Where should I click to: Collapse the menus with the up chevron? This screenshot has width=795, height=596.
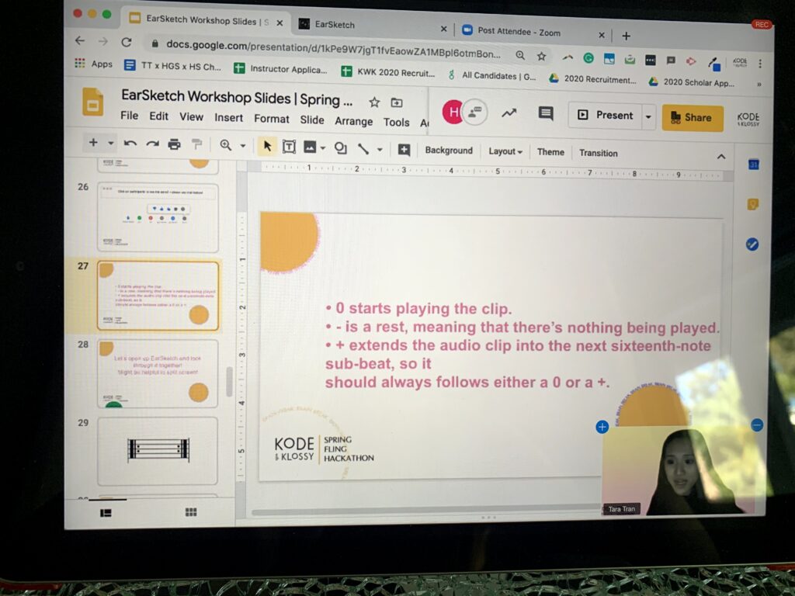point(721,157)
